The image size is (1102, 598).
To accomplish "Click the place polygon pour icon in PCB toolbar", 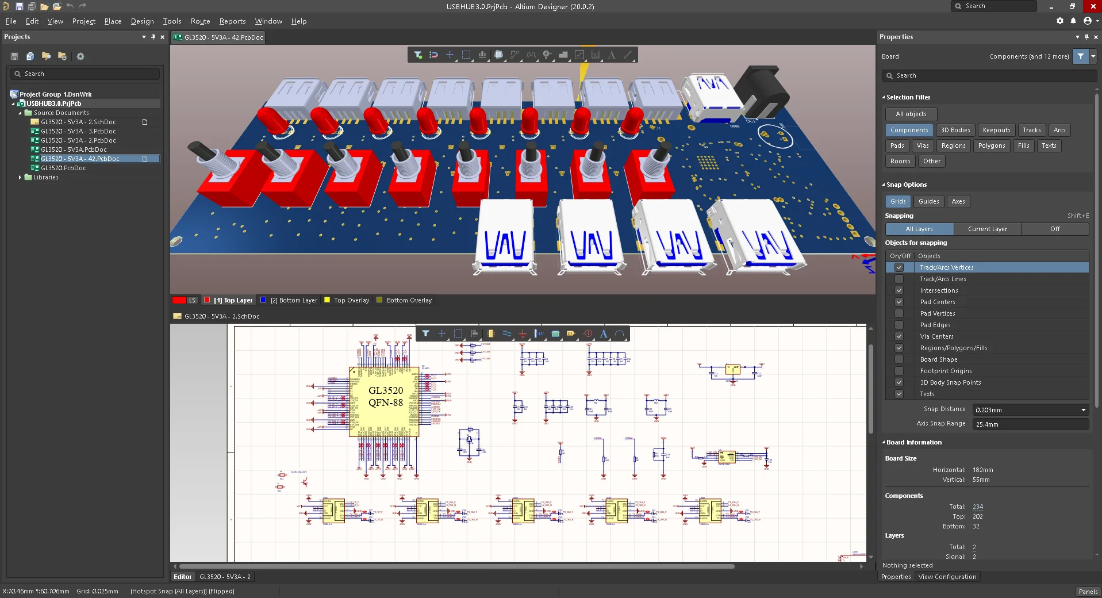I will [x=563, y=55].
